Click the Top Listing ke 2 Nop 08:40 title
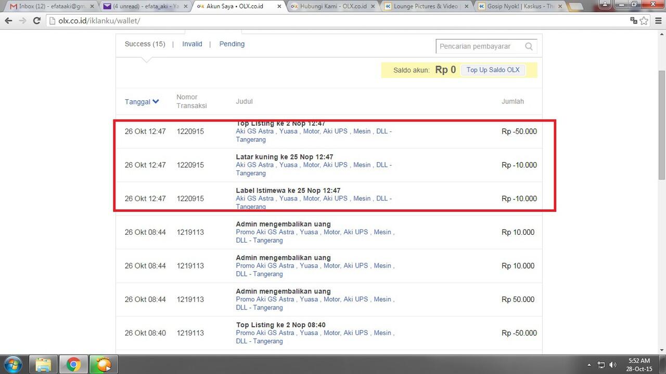Screen dimensions: 666x374 click(280, 325)
